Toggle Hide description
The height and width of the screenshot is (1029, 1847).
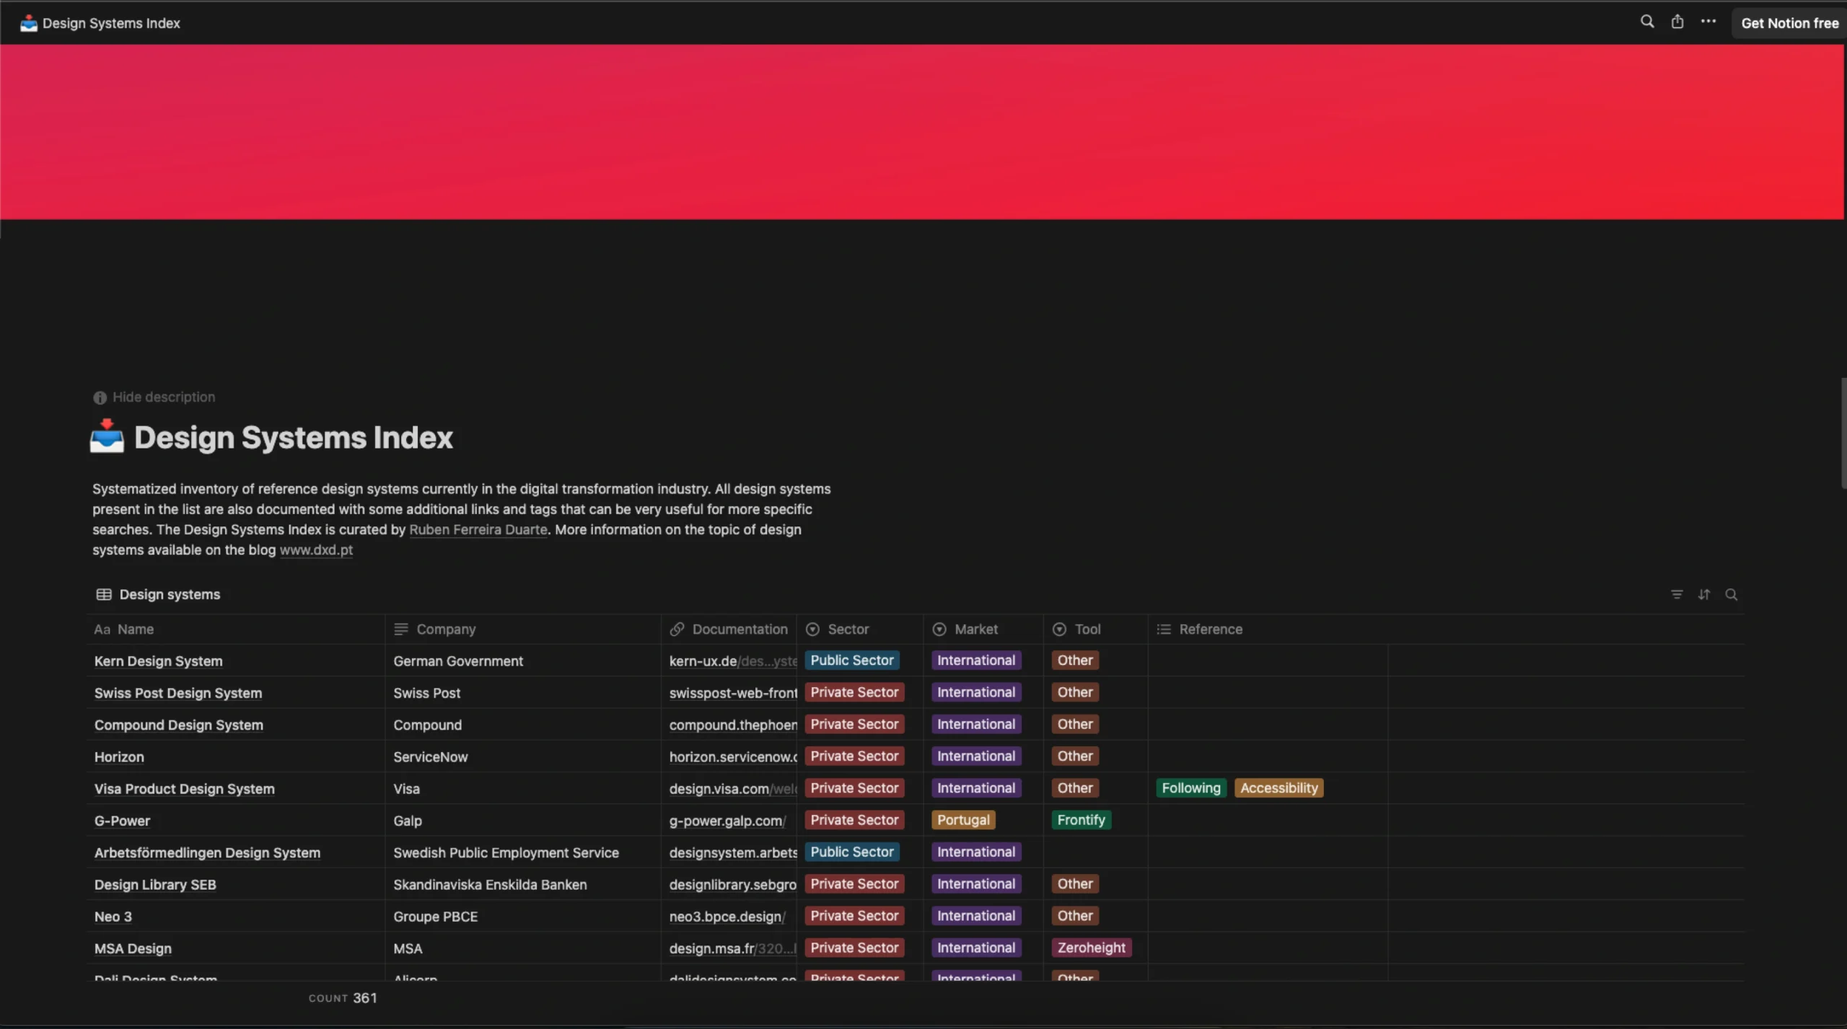[x=154, y=397]
